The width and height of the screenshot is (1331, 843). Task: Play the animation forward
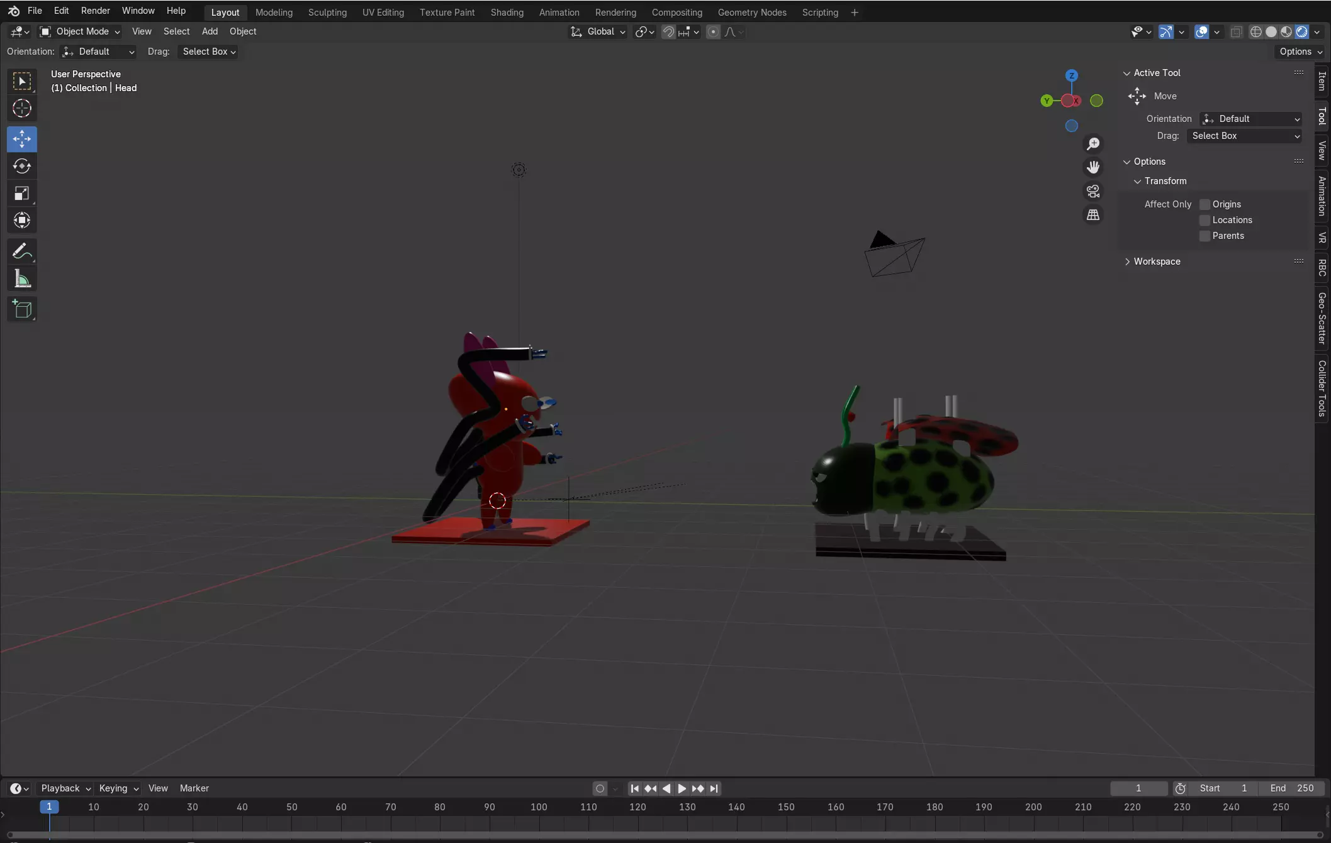(x=682, y=788)
